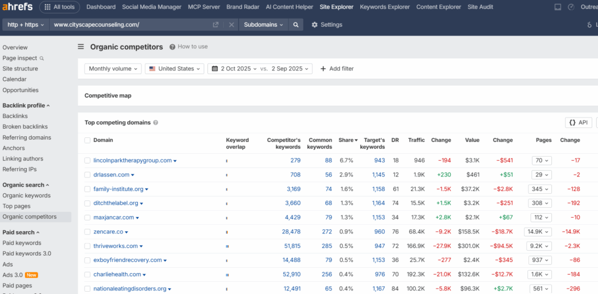Open the Monthly volume dropdown

[x=113, y=69]
